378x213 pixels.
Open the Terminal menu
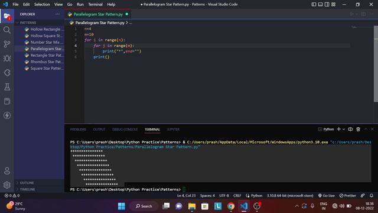point(95,4)
